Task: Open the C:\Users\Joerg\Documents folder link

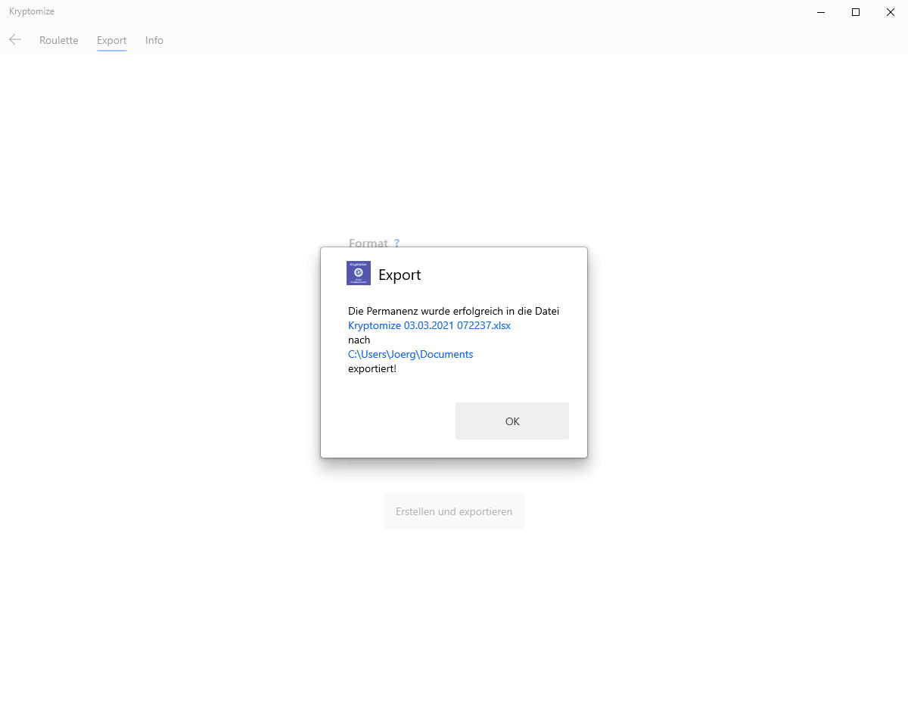Action: 410,354
